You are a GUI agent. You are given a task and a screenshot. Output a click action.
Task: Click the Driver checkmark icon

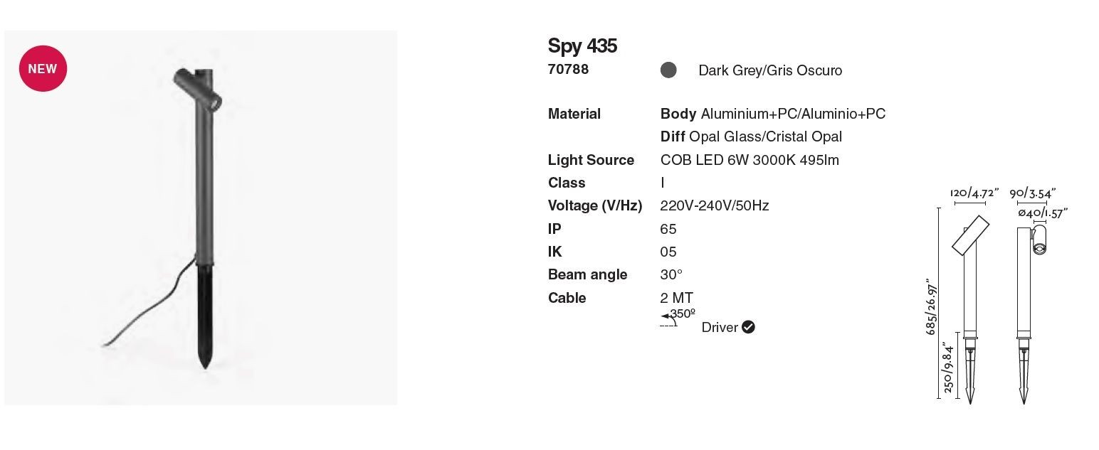(748, 327)
